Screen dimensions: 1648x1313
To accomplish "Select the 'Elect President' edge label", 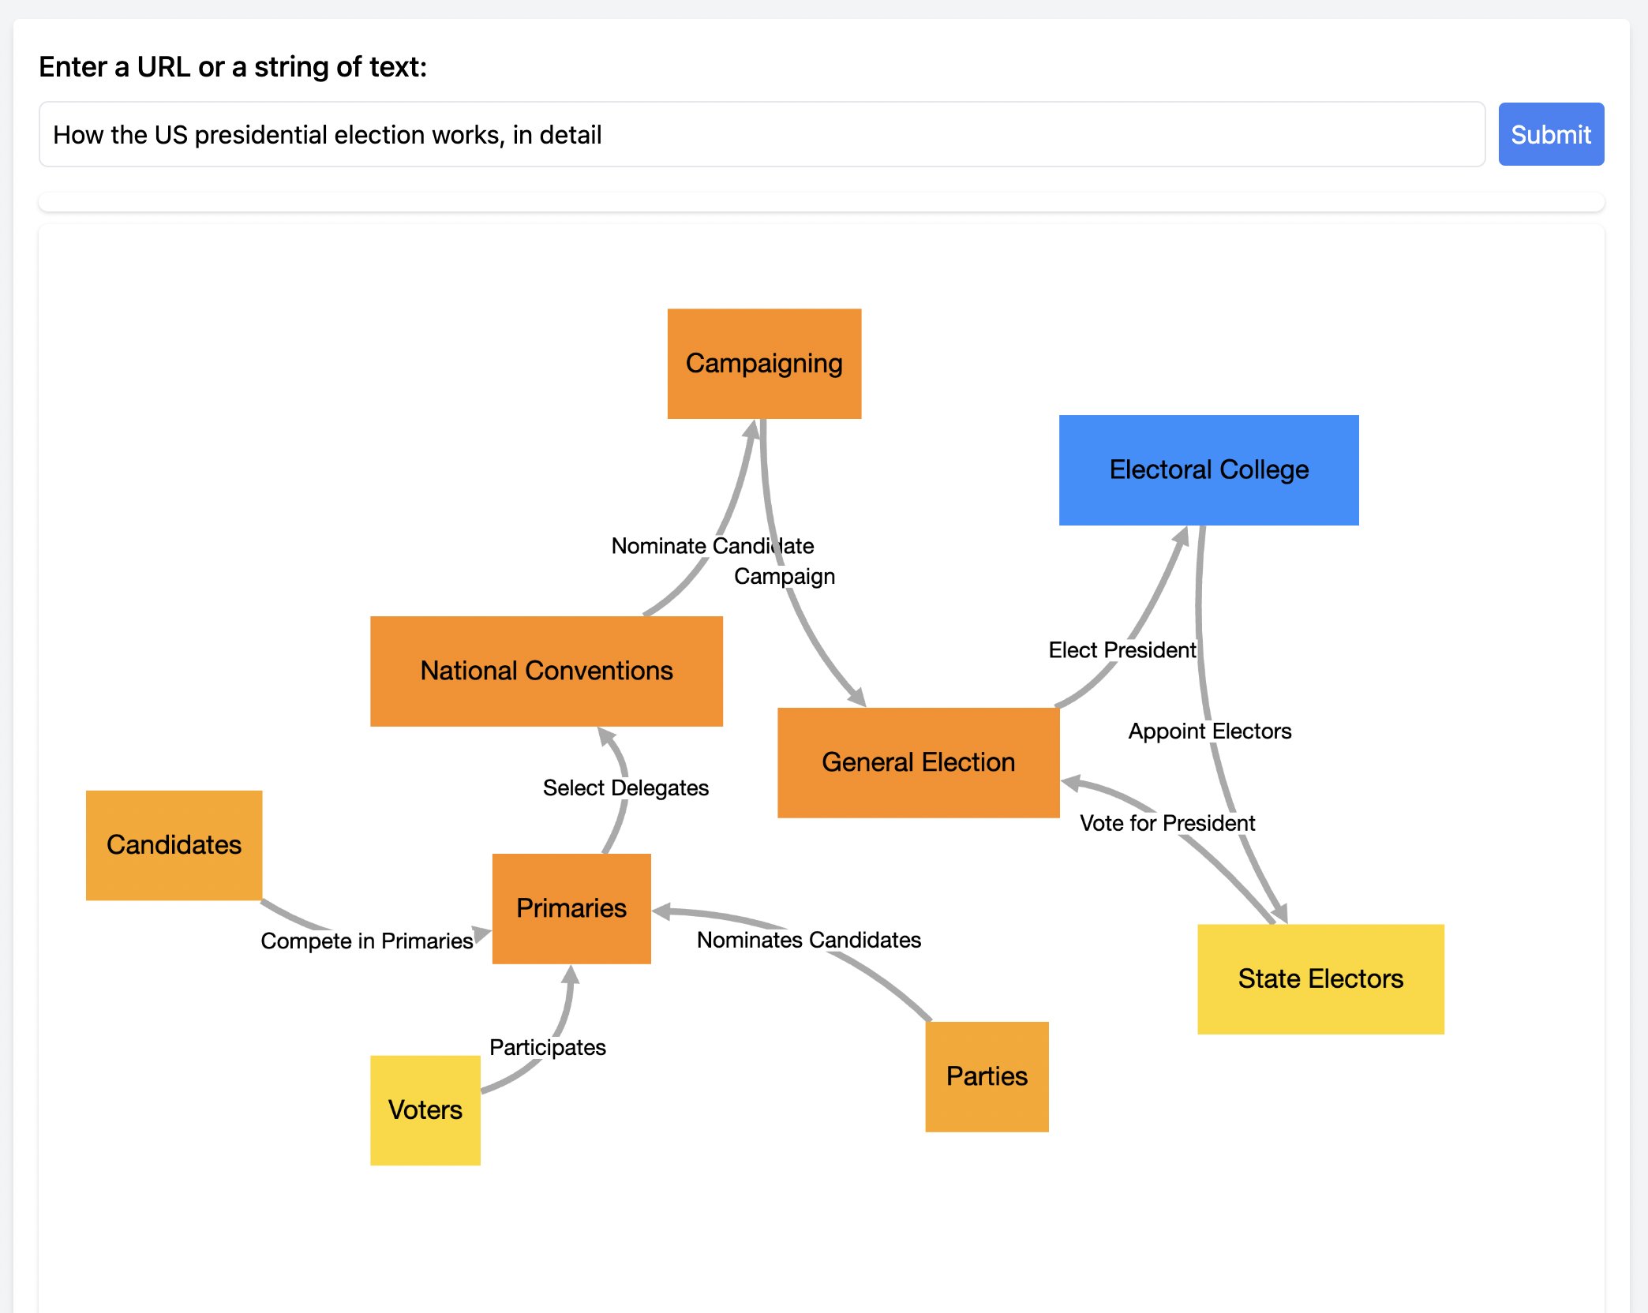I will tap(1122, 649).
